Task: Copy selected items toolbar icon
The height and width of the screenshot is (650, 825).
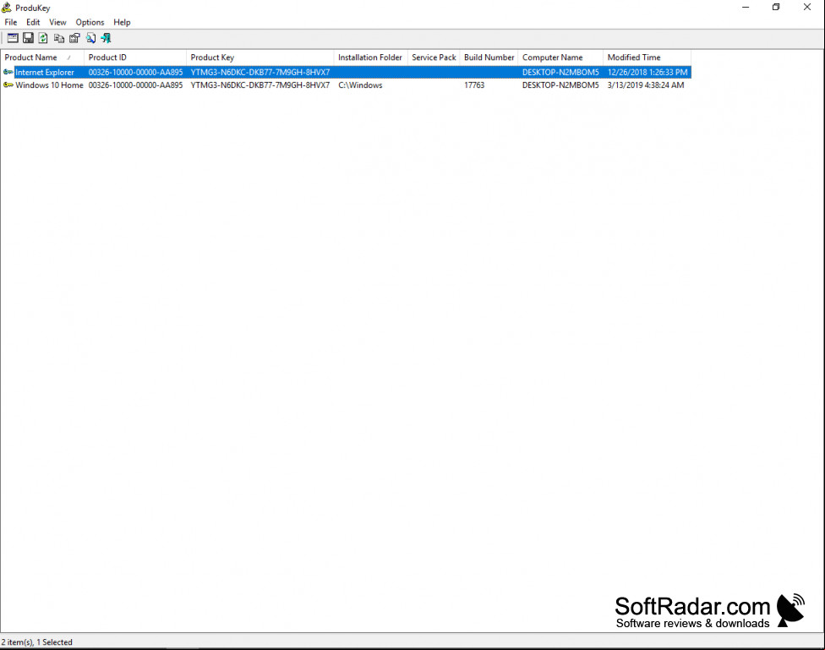Action: 59,38
